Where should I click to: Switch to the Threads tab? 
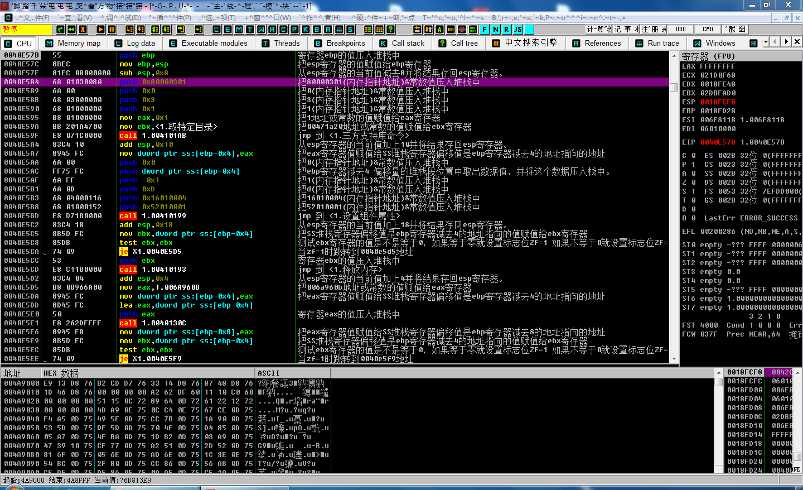[280, 43]
